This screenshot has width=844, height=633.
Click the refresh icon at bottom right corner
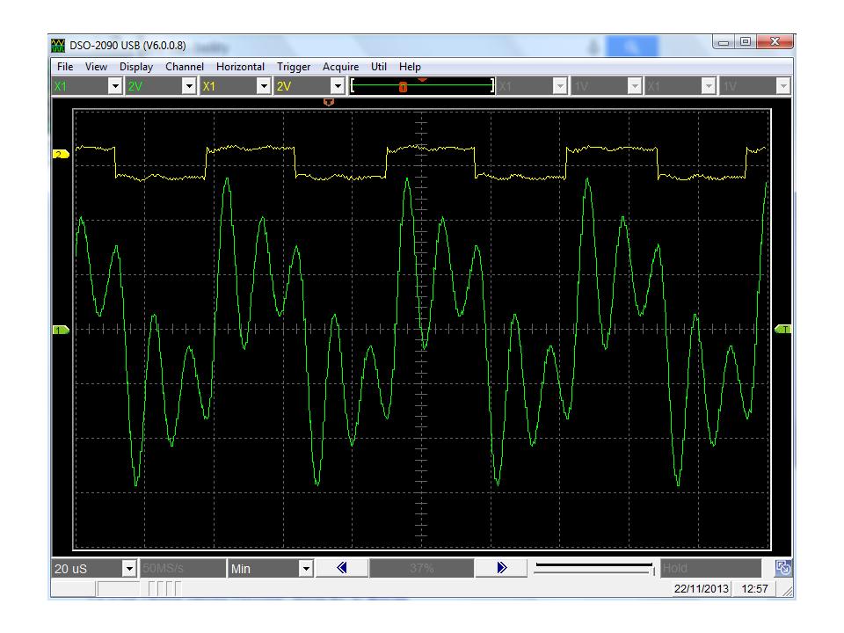783,569
